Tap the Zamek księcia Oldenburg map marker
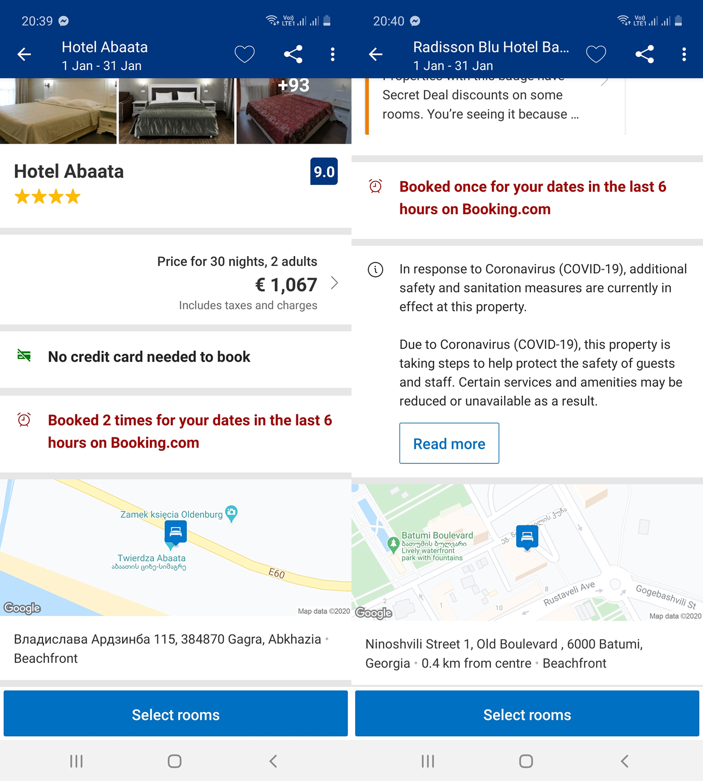Viewport: 703px width, 781px height. (231, 513)
